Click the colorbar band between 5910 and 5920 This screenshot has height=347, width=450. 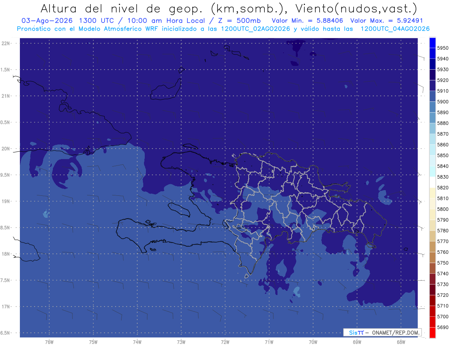point(432,86)
